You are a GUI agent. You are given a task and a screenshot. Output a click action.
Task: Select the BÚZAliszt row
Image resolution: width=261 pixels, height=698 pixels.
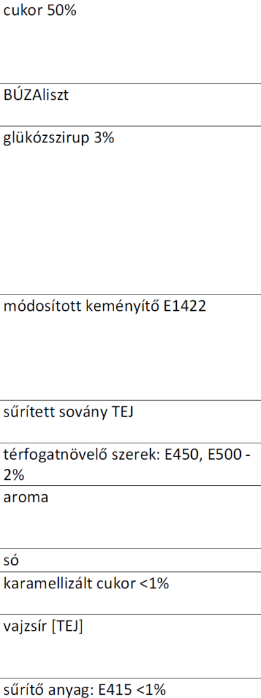pyautogui.click(x=130, y=104)
